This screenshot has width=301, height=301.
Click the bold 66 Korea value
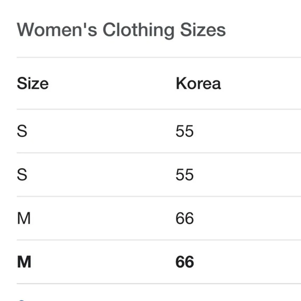coord(185,262)
